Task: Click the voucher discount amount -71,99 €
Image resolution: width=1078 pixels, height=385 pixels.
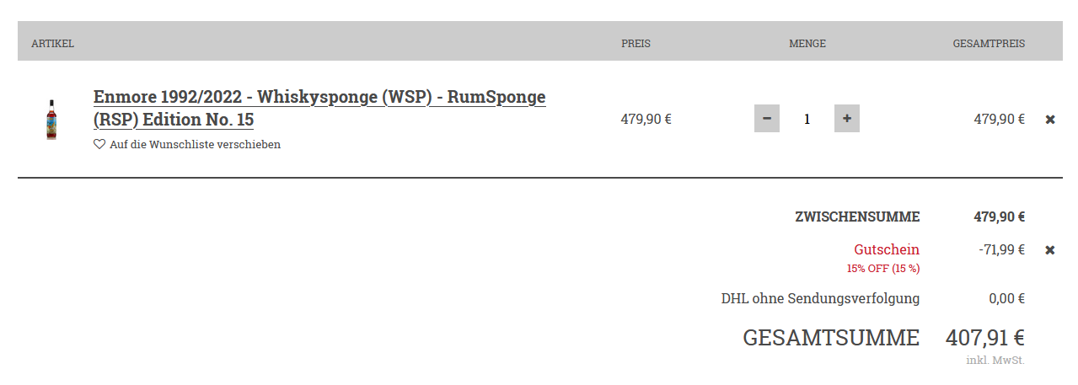Action: coord(1001,249)
